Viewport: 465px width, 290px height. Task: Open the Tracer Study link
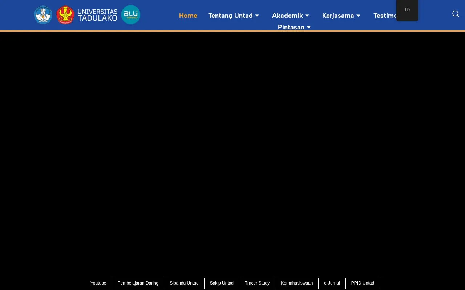tap(257, 283)
